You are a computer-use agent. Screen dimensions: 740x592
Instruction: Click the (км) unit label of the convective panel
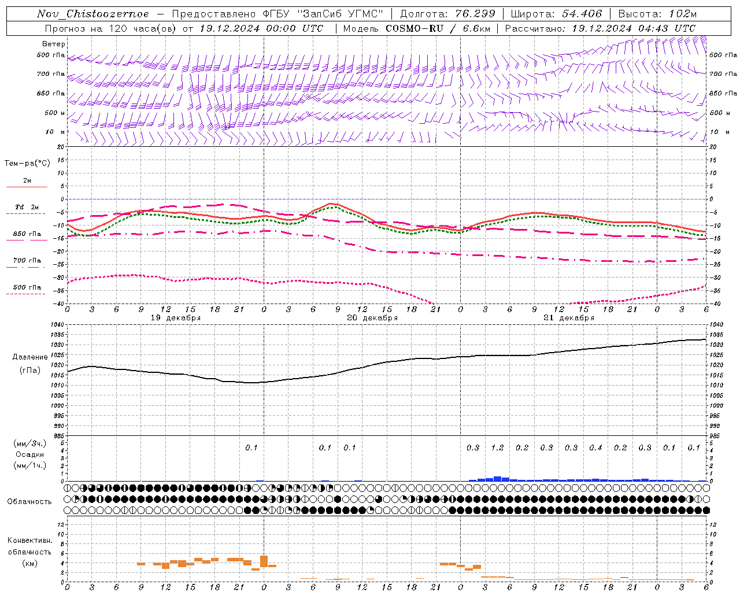[29, 563]
